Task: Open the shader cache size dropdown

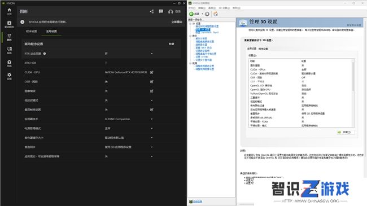Action: coord(152,138)
